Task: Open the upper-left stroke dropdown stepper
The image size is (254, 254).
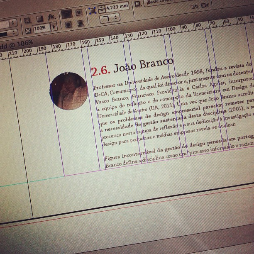Action: click(x=12, y=22)
